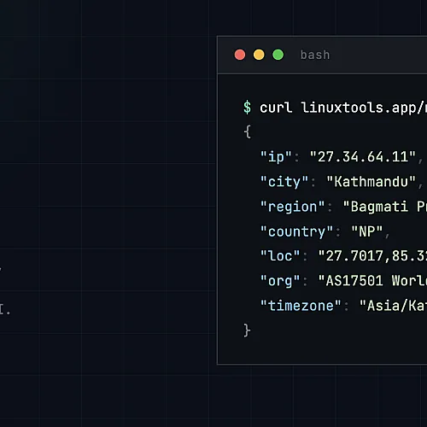This screenshot has height=427, width=427.
Task: Click the curl linuxtools.app command line
Action: click(x=343, y=108)
